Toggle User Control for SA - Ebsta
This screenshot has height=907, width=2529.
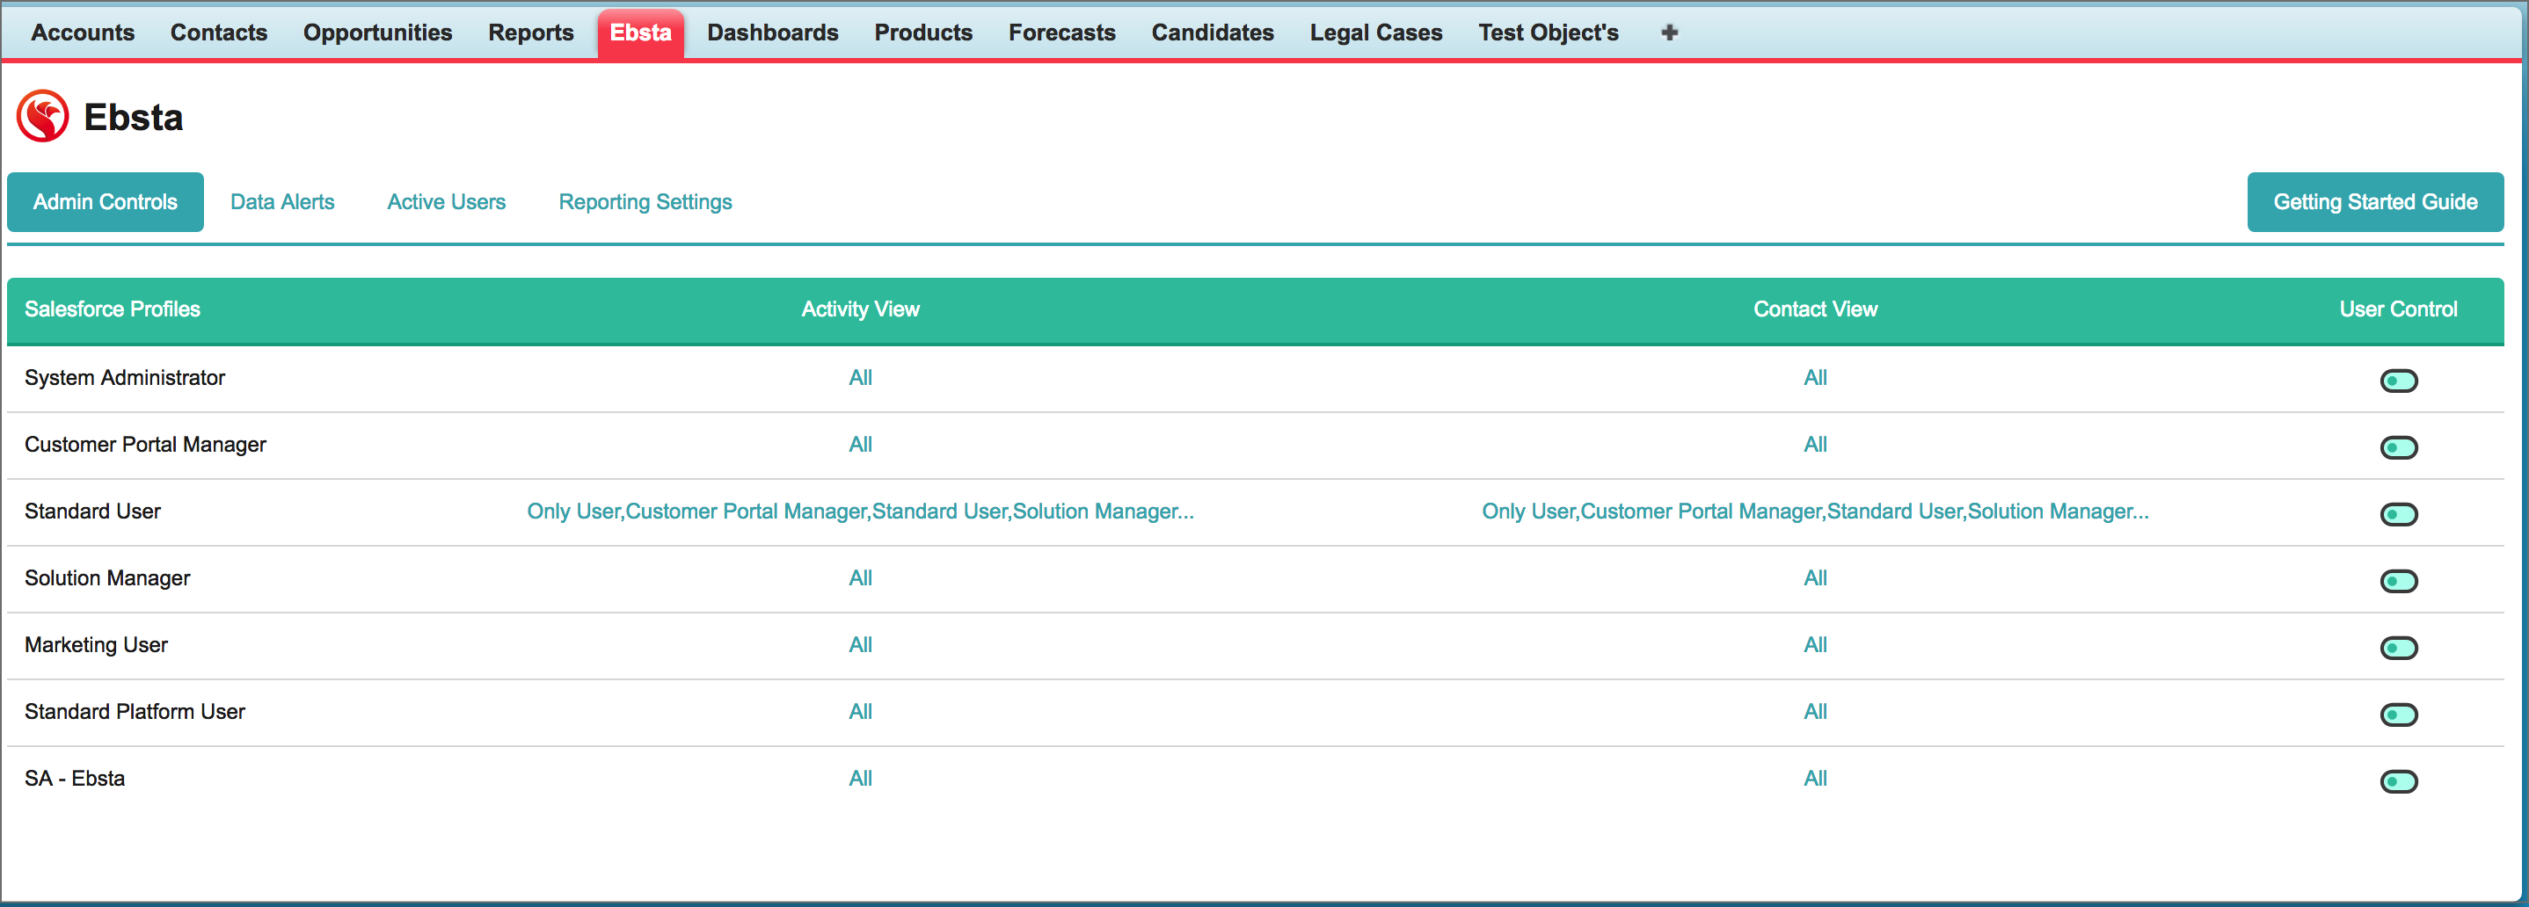coord(2397,781)
